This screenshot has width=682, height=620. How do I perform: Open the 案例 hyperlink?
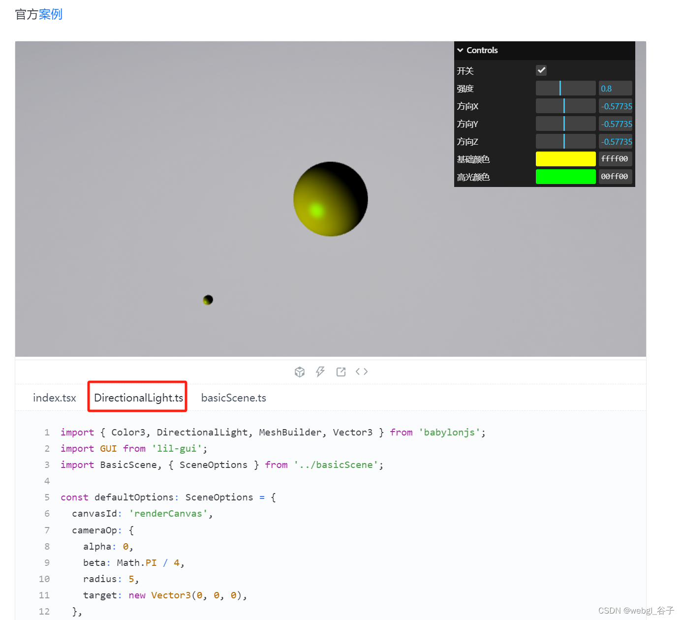(x=51, y=14)
